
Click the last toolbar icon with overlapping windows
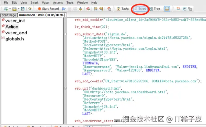(190, 9)
